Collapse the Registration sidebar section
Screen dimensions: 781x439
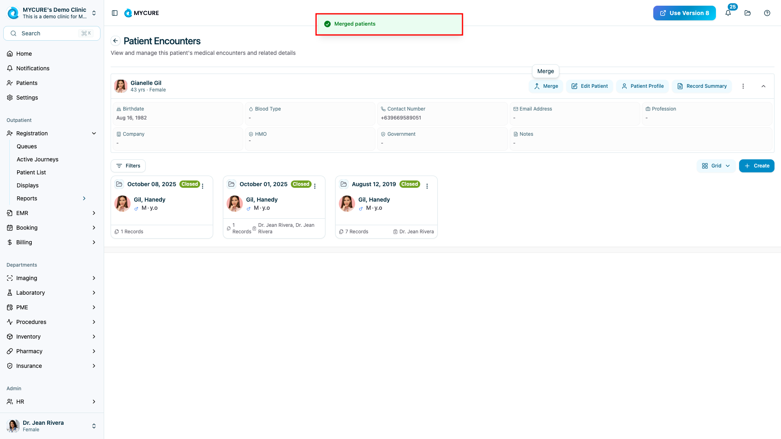(x=94, y=133)
